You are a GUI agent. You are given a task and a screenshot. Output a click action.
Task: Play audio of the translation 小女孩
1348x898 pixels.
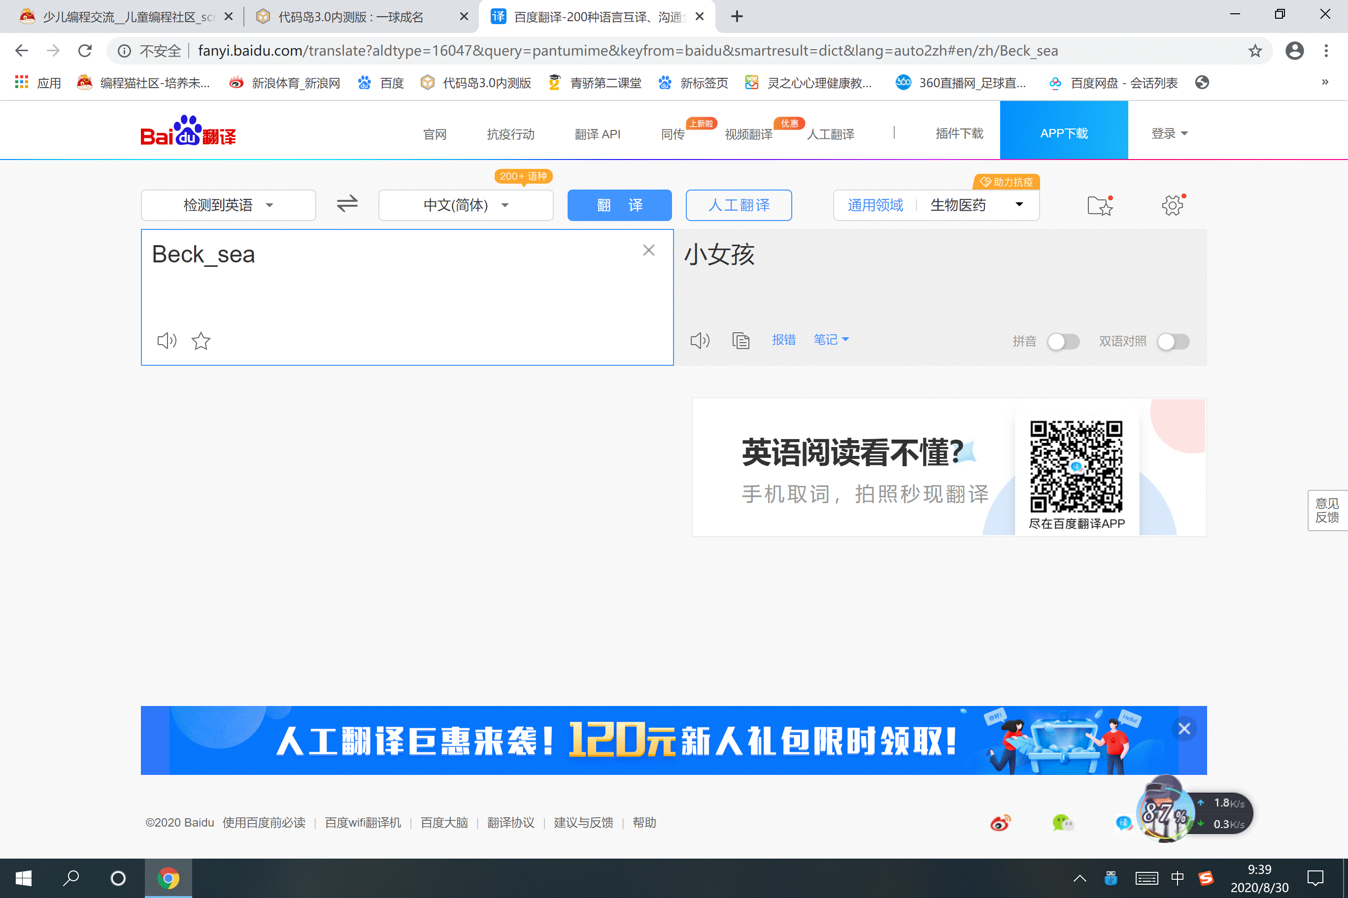point(700,341)
